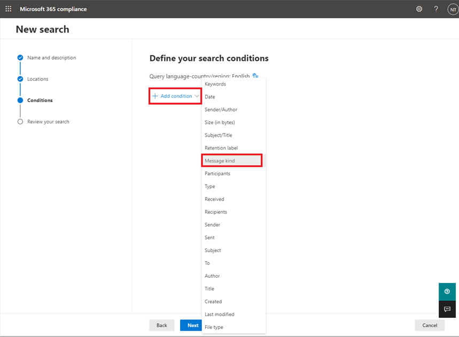This screenshot has height=337, width=459.
Task: Click the Back button
Action: click(x=161, y=325)
